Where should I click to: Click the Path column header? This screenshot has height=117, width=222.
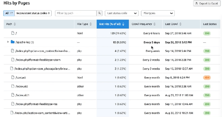[39, 24]
